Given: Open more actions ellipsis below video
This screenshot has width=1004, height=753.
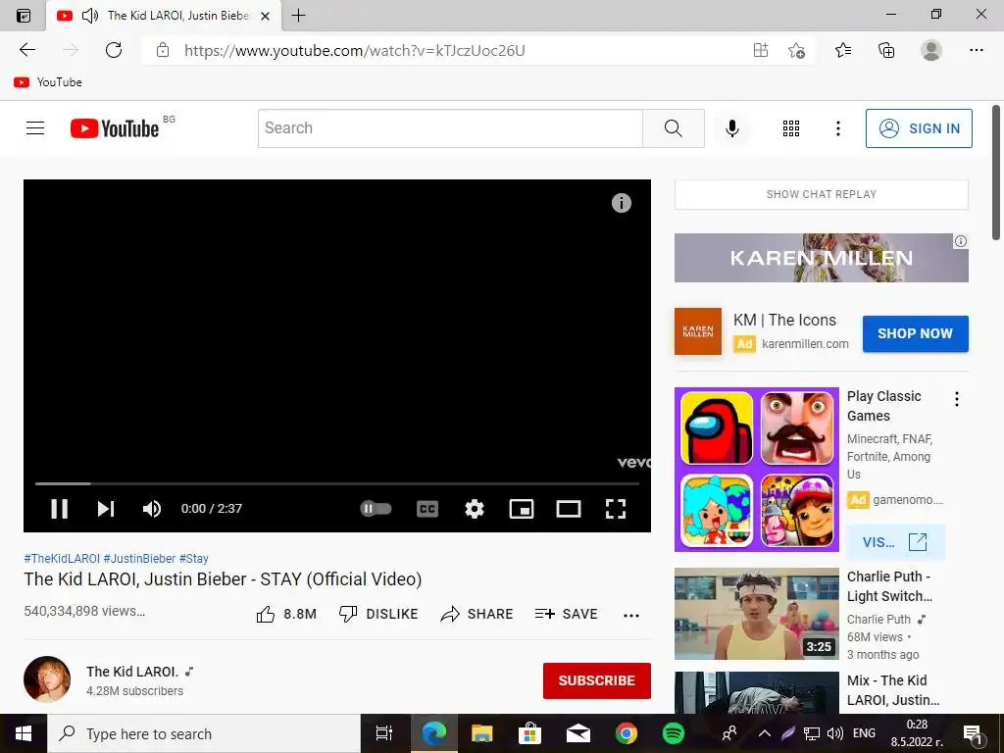Looking at the screenshot, I should pyautogui.click(x=631, y=616).
